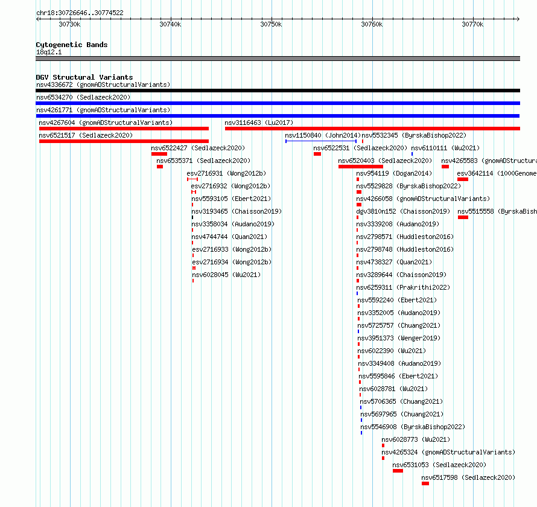
Task: Select the black nsv4336672 variant bar
Action: tap(278, 91)
